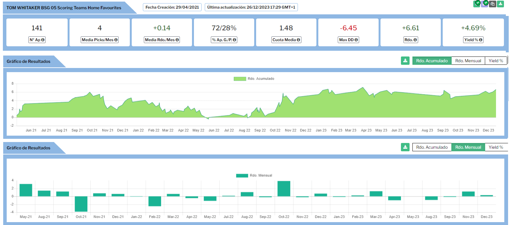510x225 pixels.
Task: Download the monthly results bar chart
Action: click(x=405, y=147)
